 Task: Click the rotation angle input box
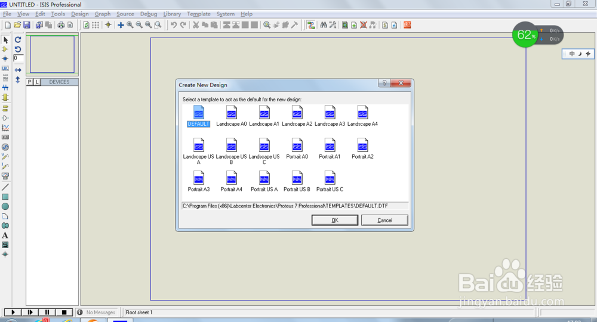[19, 58]
